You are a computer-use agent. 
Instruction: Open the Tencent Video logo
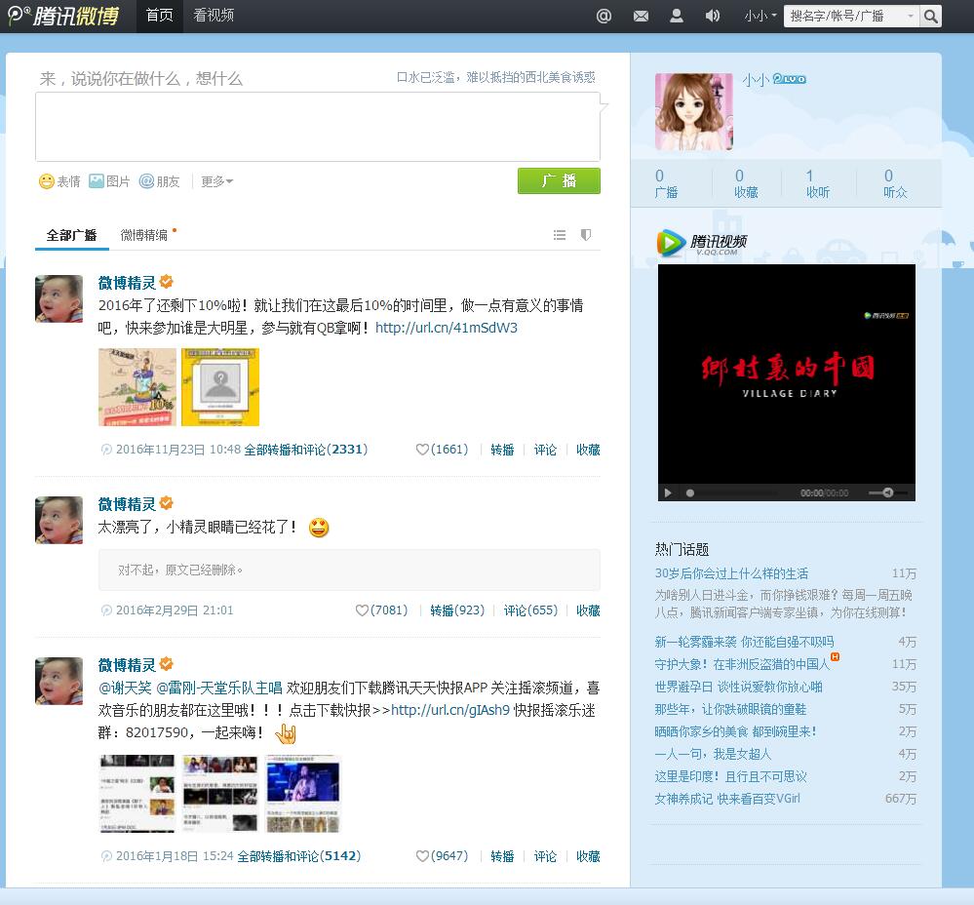point(702,243)
